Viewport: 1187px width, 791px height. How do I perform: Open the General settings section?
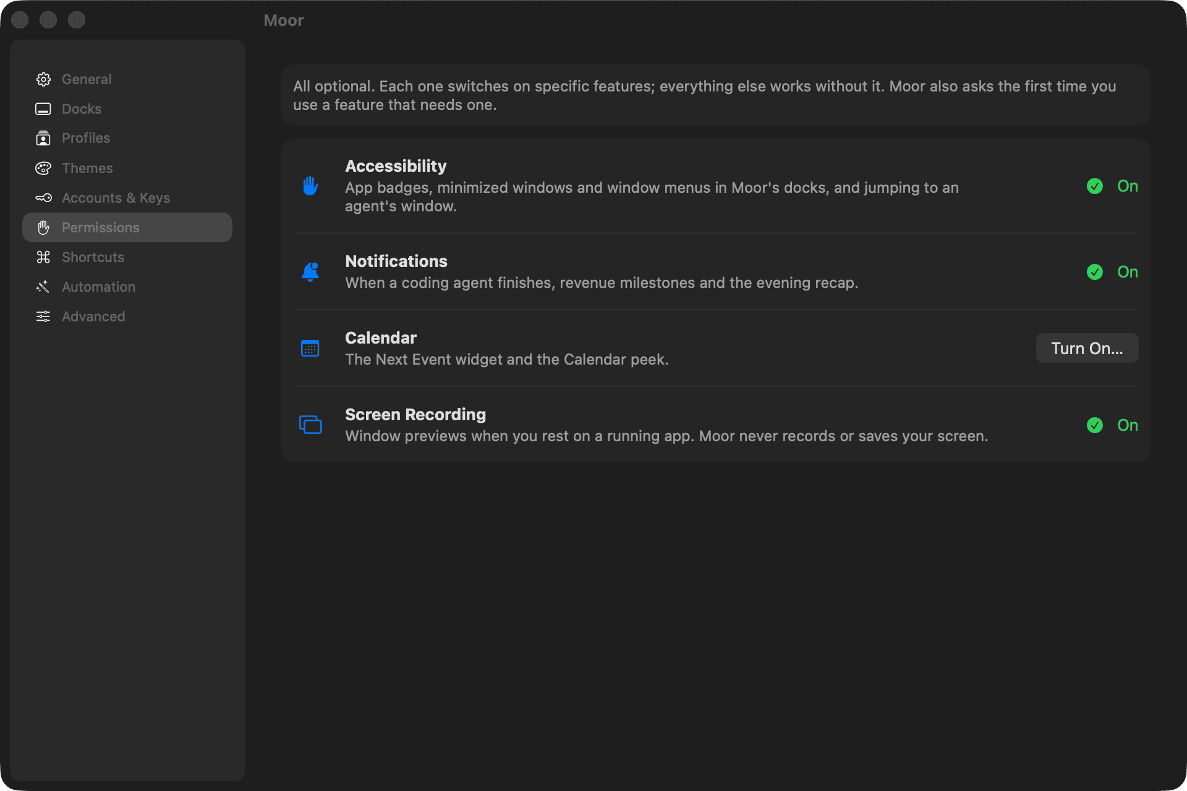click(x=127, y=79)
